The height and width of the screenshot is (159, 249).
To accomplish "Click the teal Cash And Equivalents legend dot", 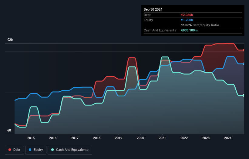I will pyautogui.click(x=52, y=150).
